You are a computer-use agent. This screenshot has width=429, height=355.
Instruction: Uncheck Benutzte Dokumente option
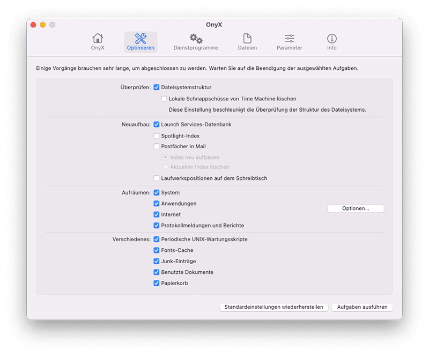tap(157, 272)
